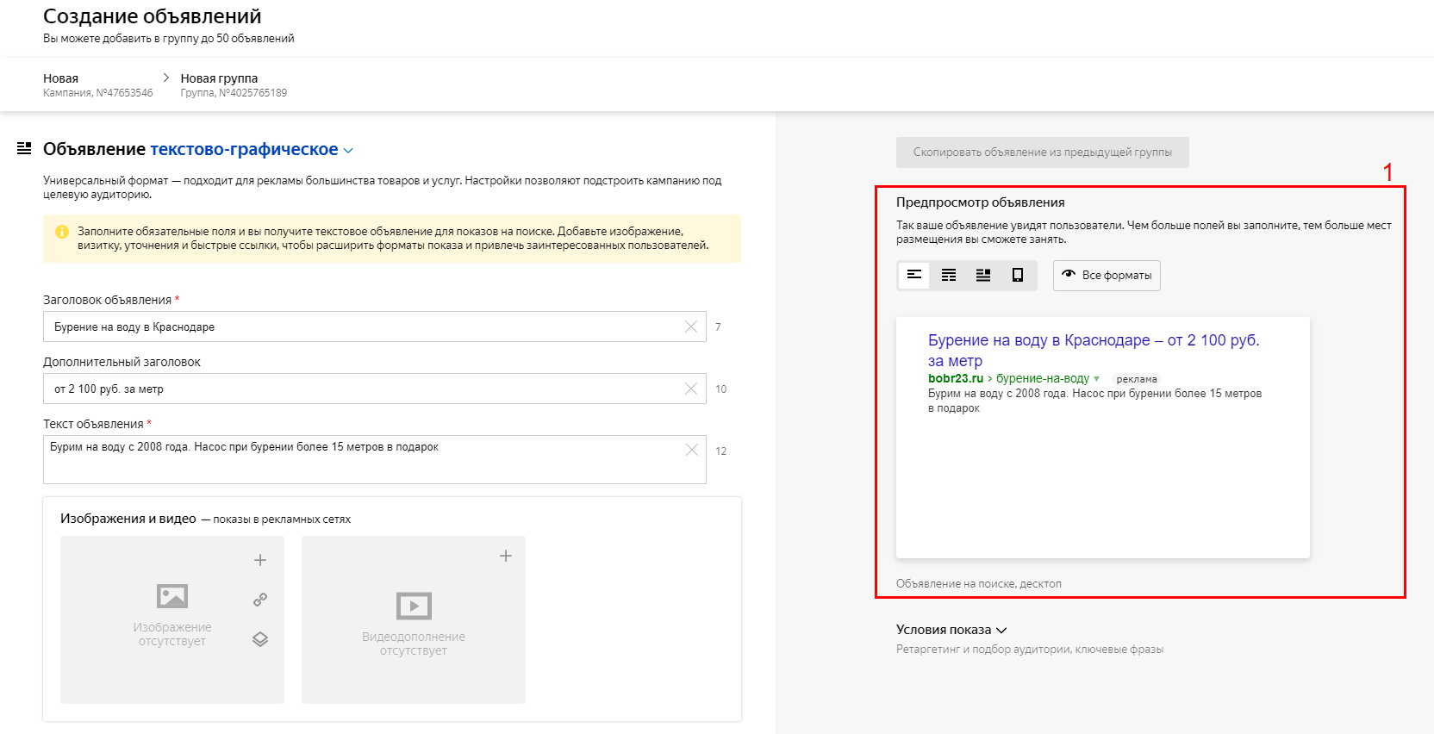Click the image placeholder icon
Screen dimensions: 1434x734
172,596
